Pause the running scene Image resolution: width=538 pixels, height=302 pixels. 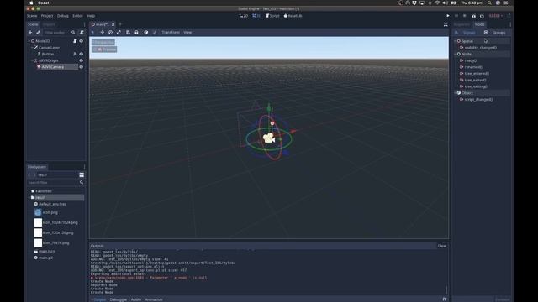pos(456,16)
